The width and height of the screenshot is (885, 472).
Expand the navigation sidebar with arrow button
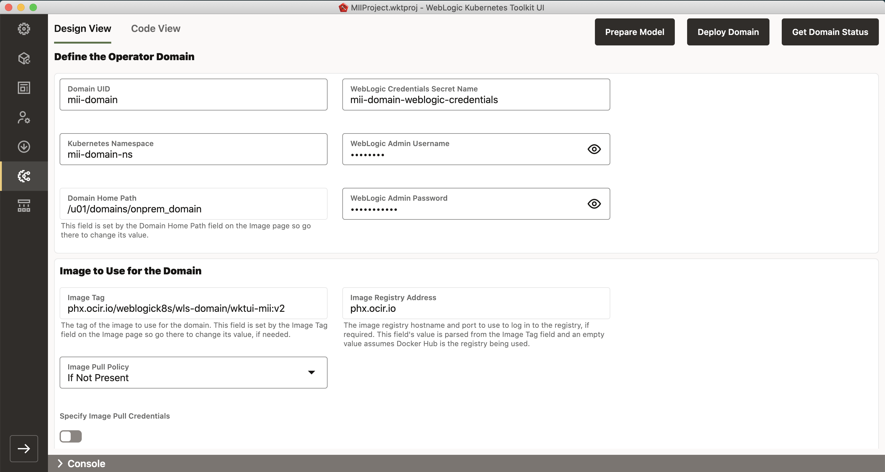tap(24, 448)
